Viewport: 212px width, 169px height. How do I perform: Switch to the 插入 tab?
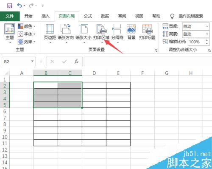coord(45,16)
